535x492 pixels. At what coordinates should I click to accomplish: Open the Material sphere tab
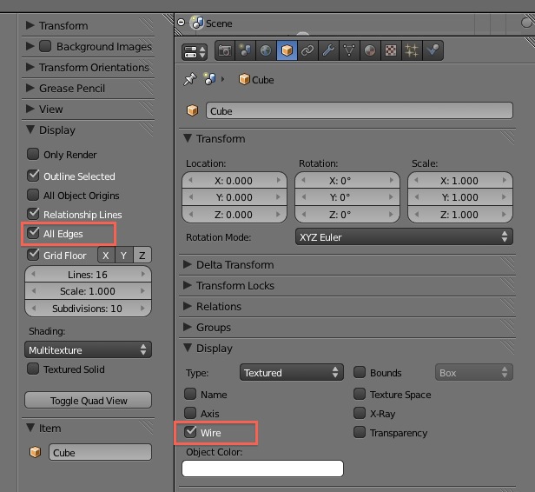(370, 50)
